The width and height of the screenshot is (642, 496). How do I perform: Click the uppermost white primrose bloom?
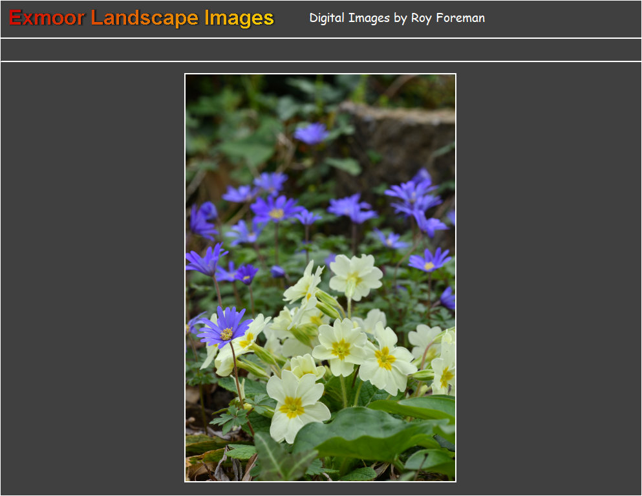click(x=355, y=275)
